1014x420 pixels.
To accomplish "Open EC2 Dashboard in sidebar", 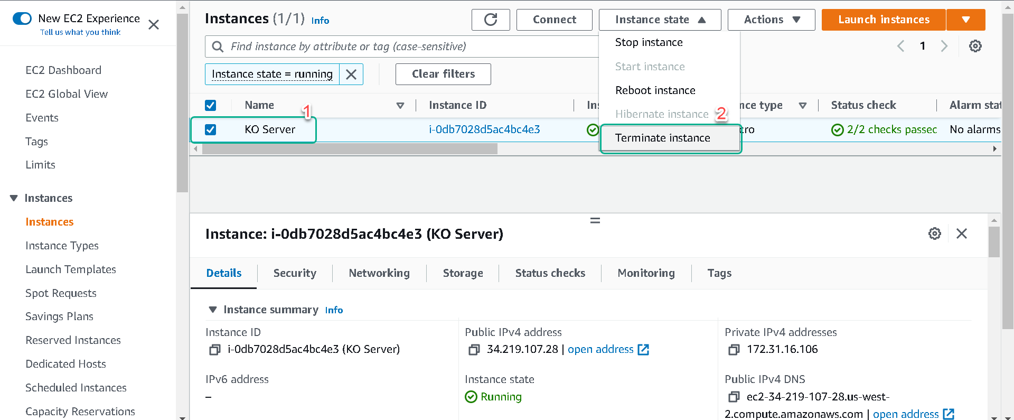I will pos(63,70).
